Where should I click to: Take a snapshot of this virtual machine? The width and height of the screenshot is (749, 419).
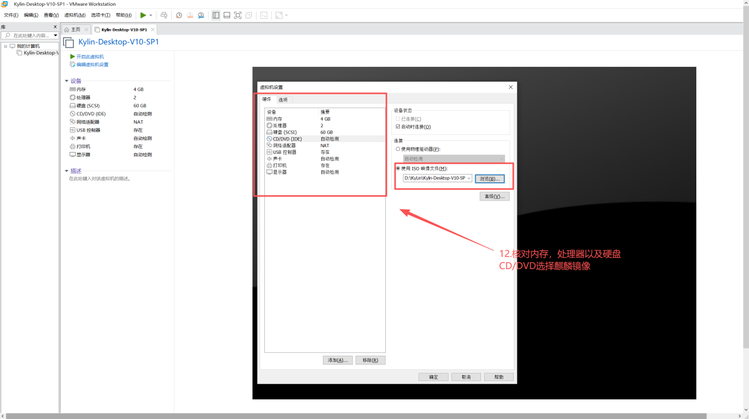coord(179,15)
